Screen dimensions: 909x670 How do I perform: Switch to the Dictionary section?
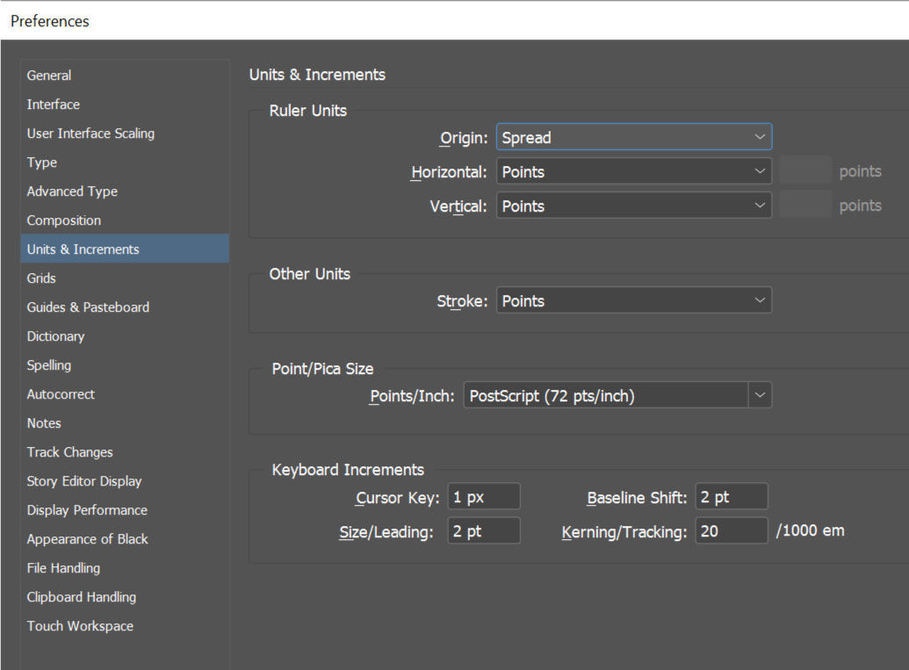click(x=56, y=336)
